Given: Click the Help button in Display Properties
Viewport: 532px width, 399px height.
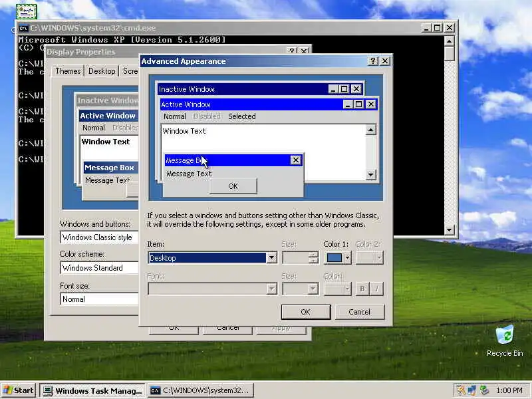Looking at the screenshot, I should (292, 51).
